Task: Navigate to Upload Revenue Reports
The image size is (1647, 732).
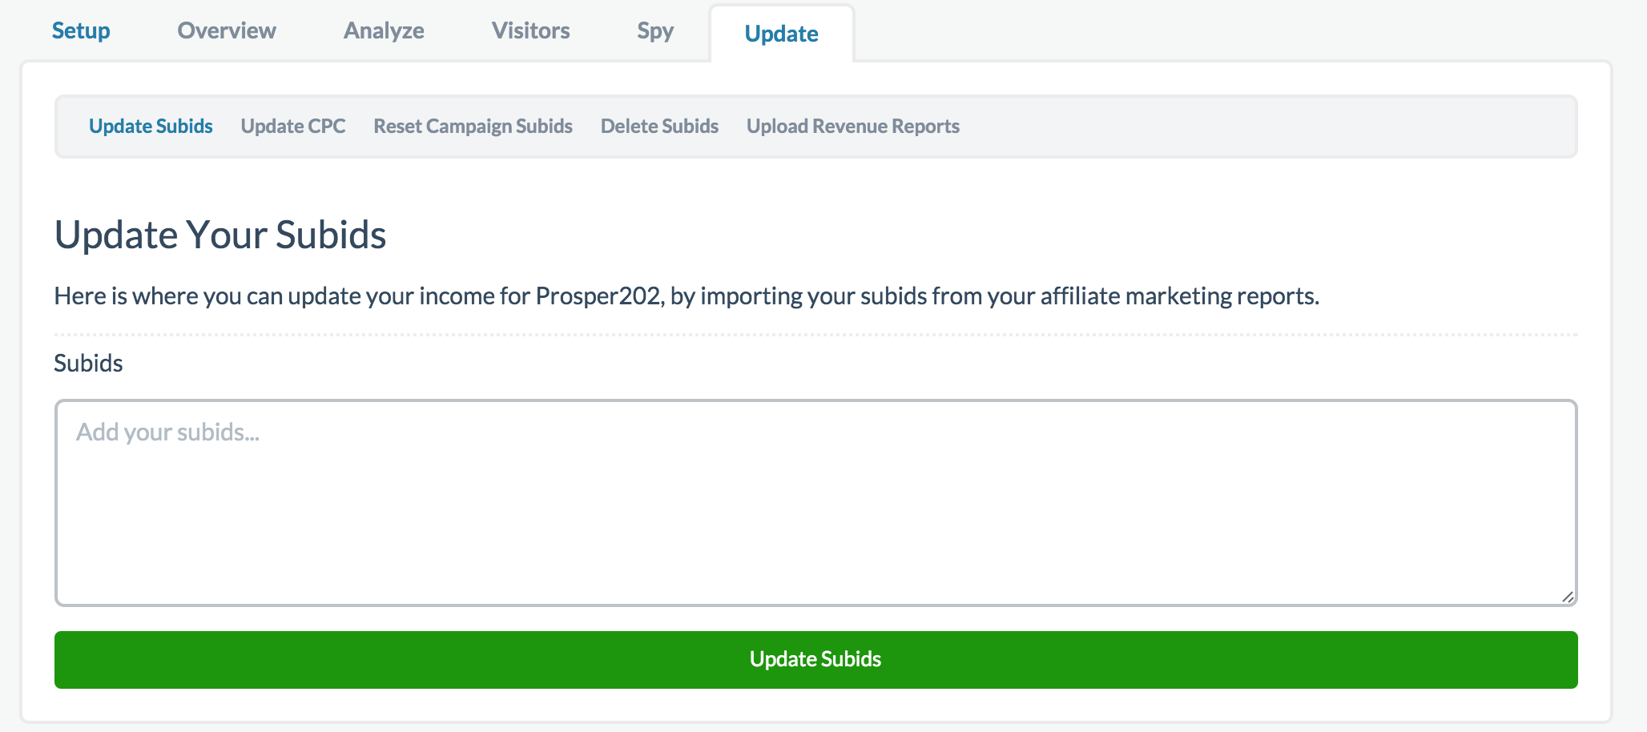Action: [852, 126]
